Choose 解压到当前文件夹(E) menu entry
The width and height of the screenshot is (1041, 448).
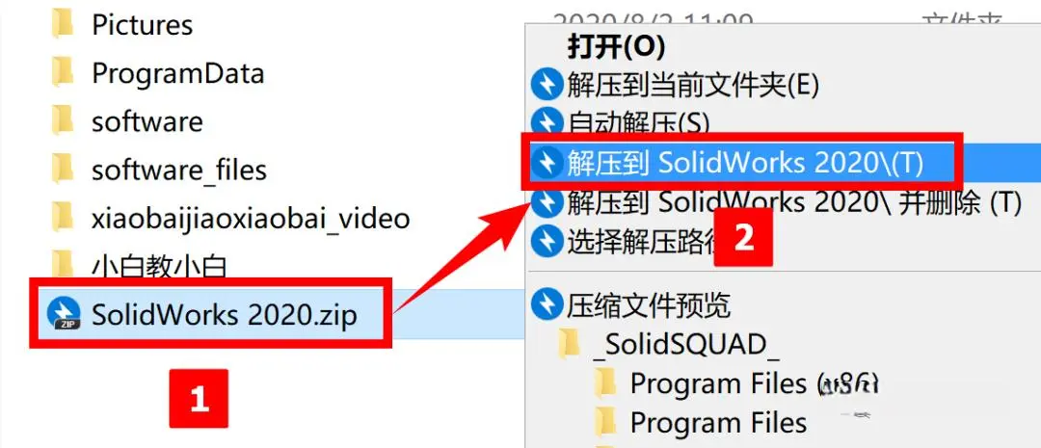coord(692,86)
